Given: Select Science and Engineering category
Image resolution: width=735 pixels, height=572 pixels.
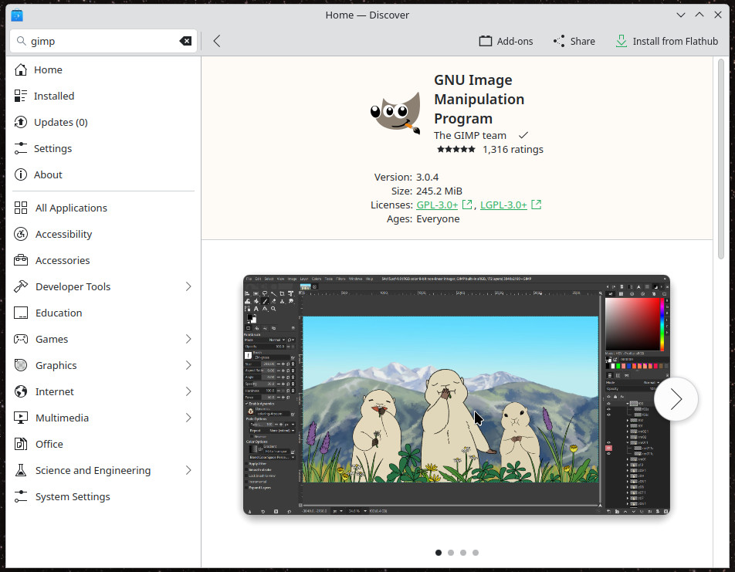Looking at the screenshot, I should 103,470.
